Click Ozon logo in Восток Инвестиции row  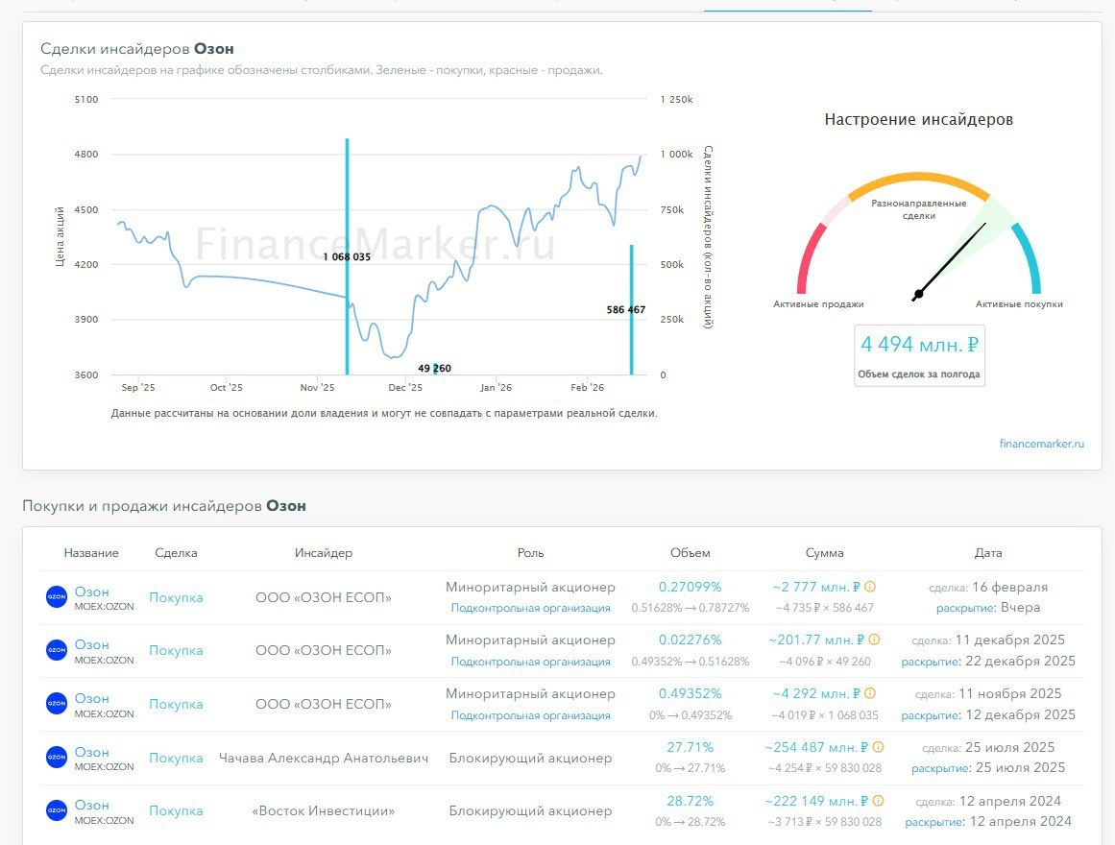tap(56, 810)
